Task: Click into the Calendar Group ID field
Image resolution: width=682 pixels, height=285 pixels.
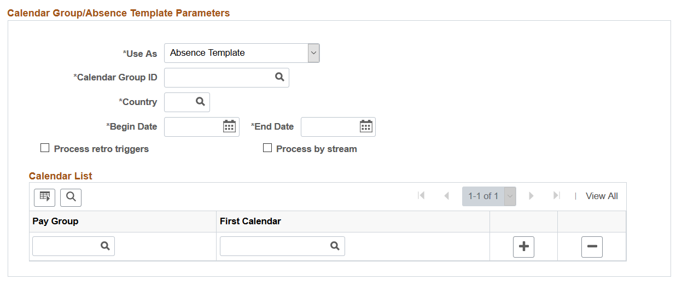Action: tap(219, 78)
